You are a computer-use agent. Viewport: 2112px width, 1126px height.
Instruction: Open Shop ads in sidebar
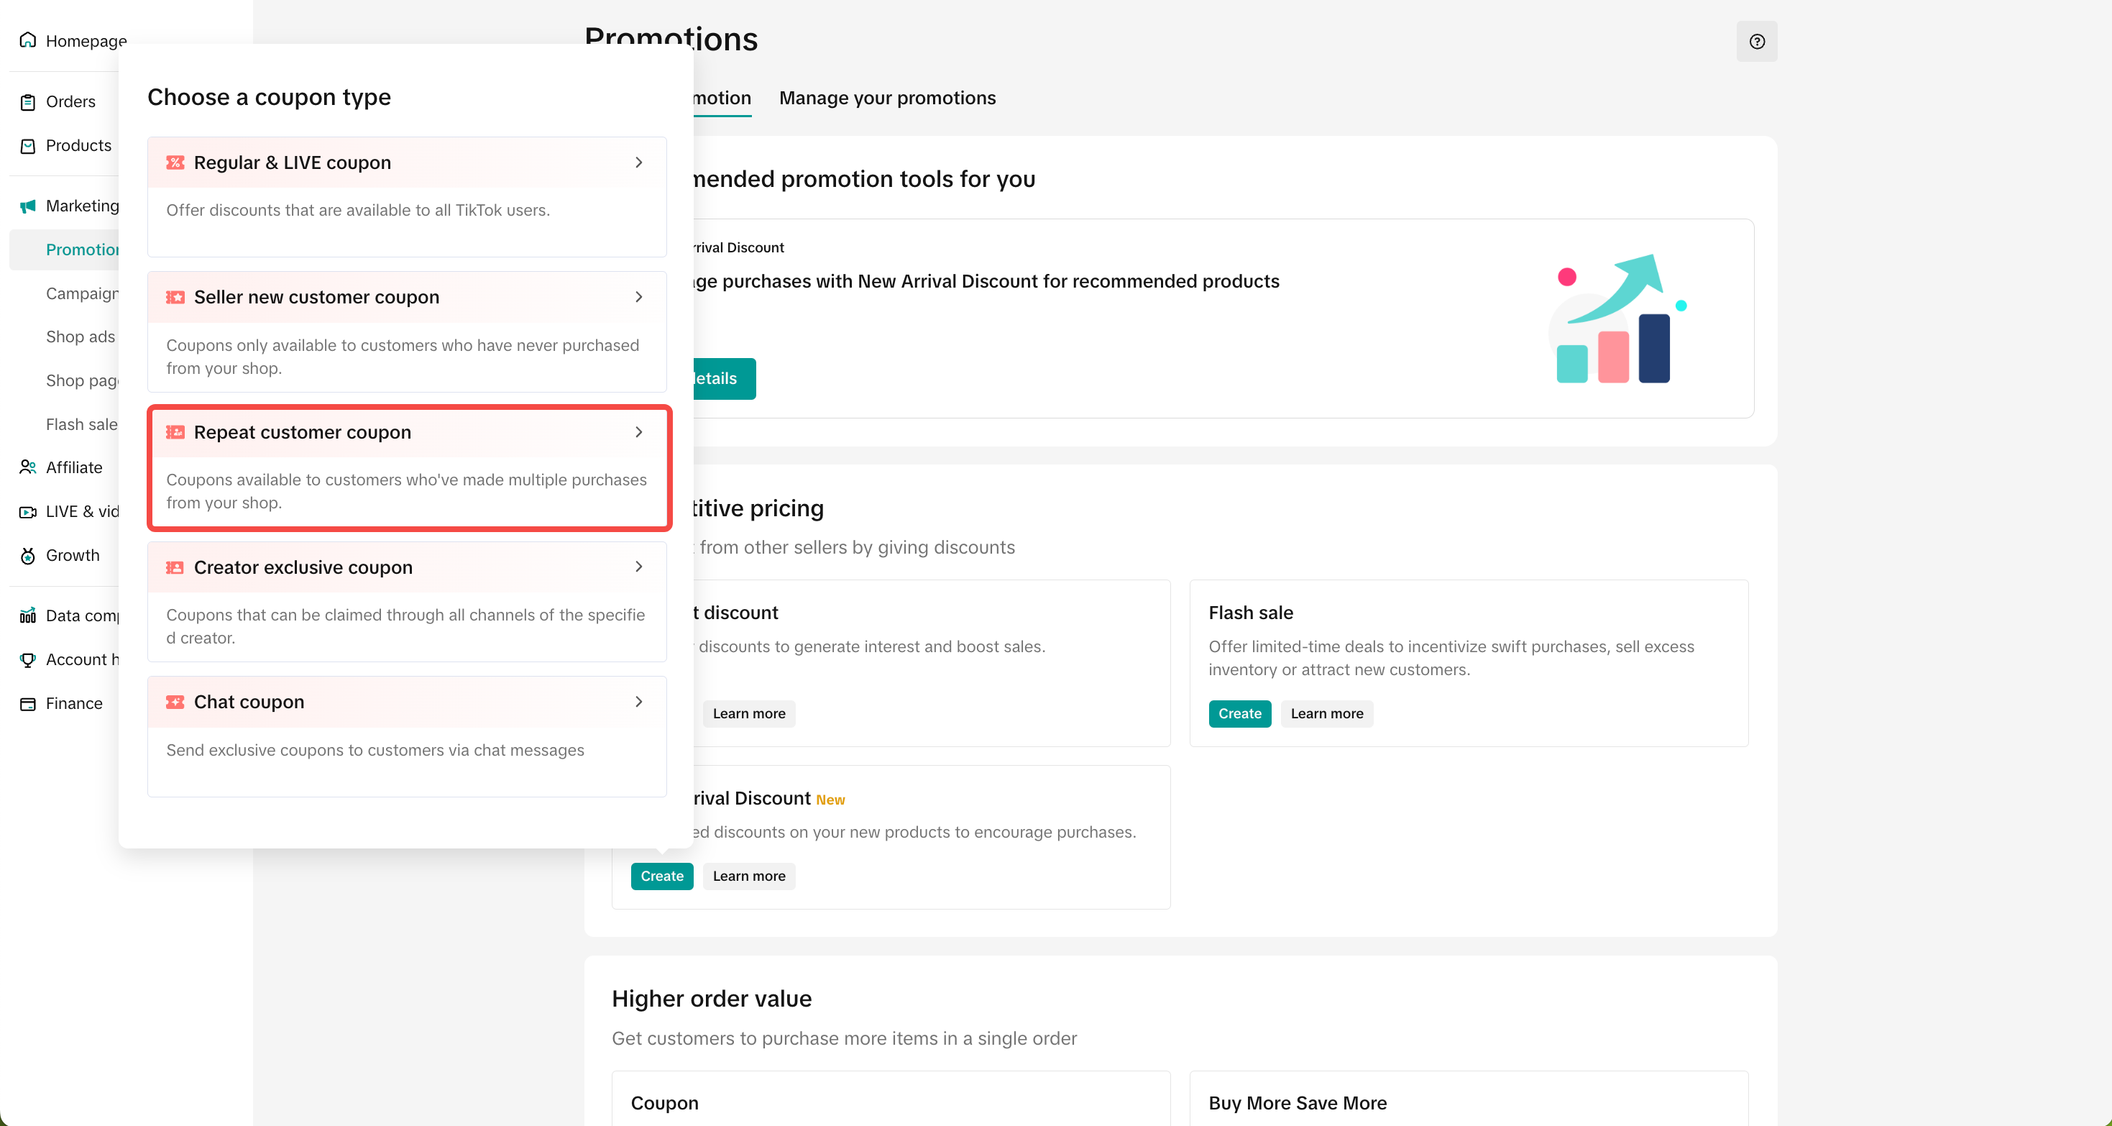pos(81,337)
